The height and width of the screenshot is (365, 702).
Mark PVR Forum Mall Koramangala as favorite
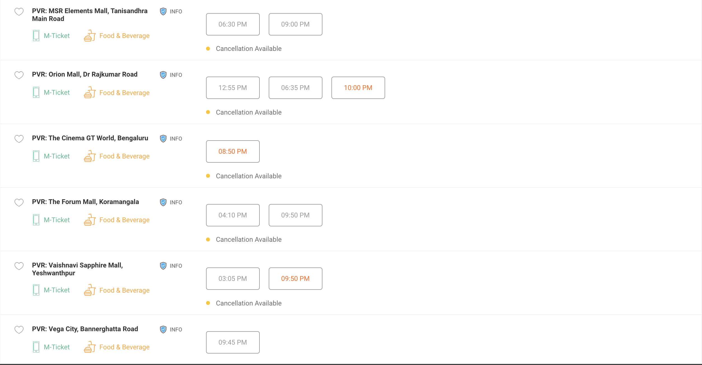click(x=19, y=202)
